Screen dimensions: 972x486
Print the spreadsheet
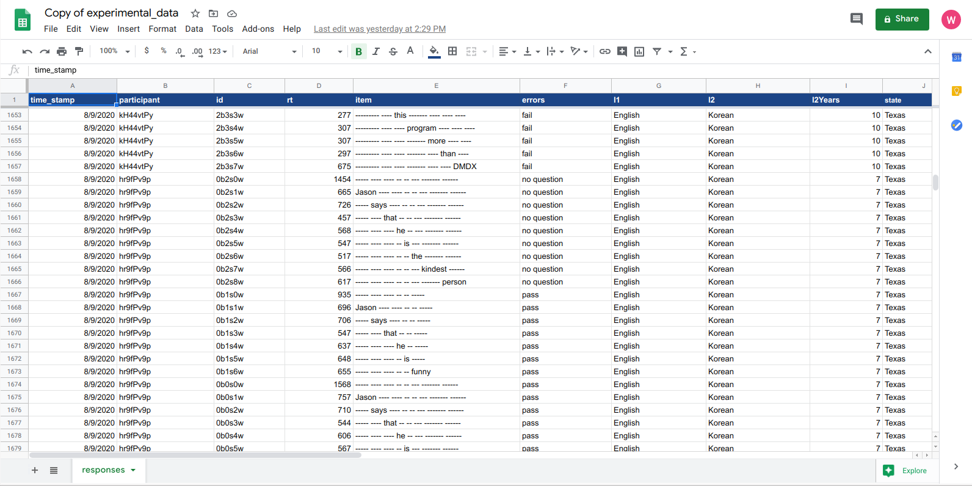point(62,51)
